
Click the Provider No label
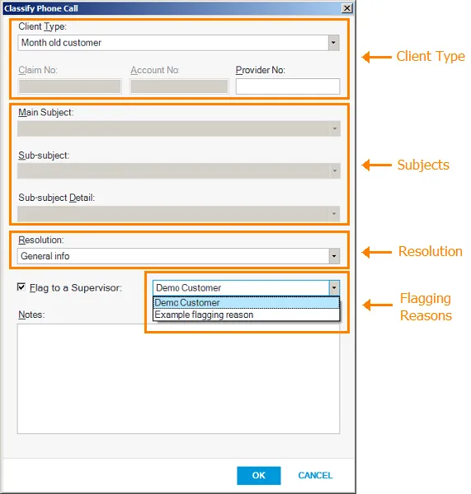tap(260, 70)
